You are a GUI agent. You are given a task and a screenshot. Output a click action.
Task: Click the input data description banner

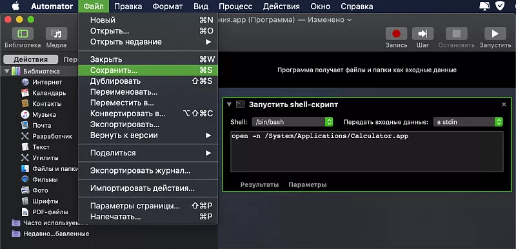366,70
